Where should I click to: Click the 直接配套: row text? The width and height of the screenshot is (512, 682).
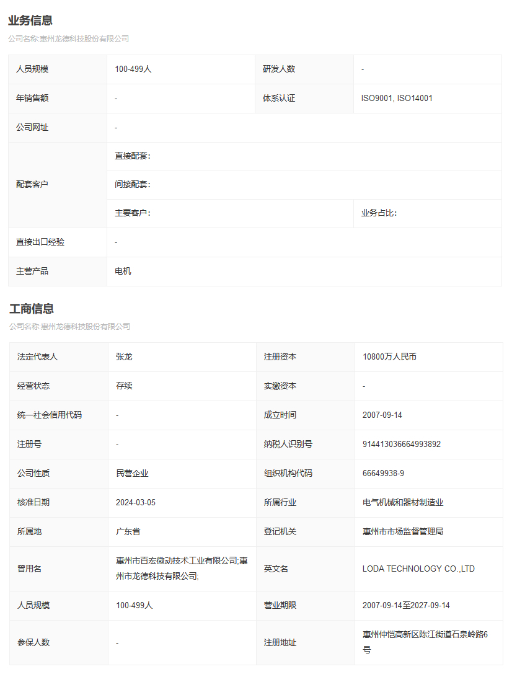coord(133,156)
